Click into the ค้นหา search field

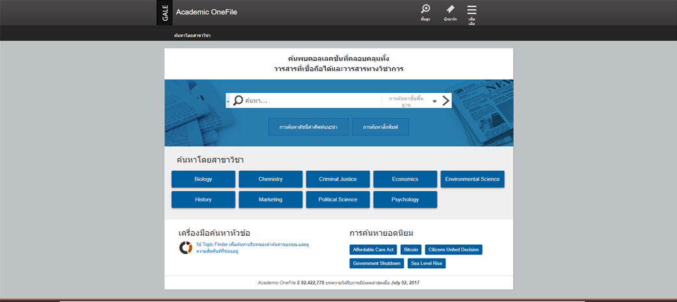click(x=313, y=101)
